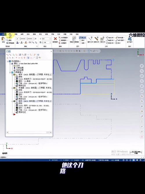Run add-in using the blue wrench icon
The image size is (145, 194).
tap(130, 39)
